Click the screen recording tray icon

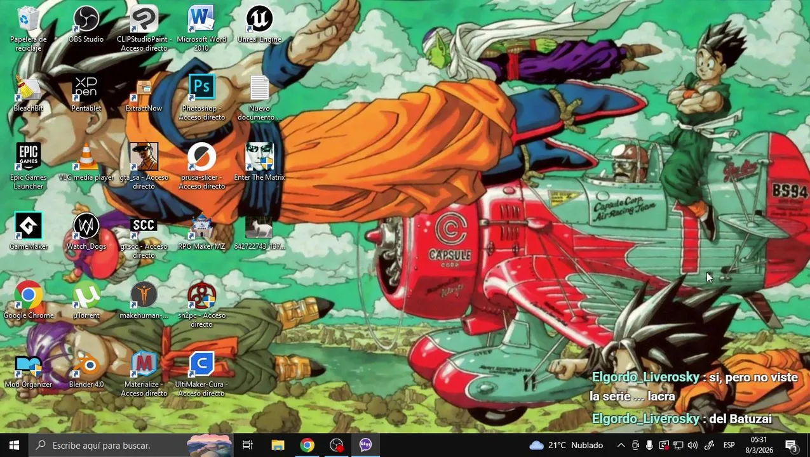(x=664, y=445)
